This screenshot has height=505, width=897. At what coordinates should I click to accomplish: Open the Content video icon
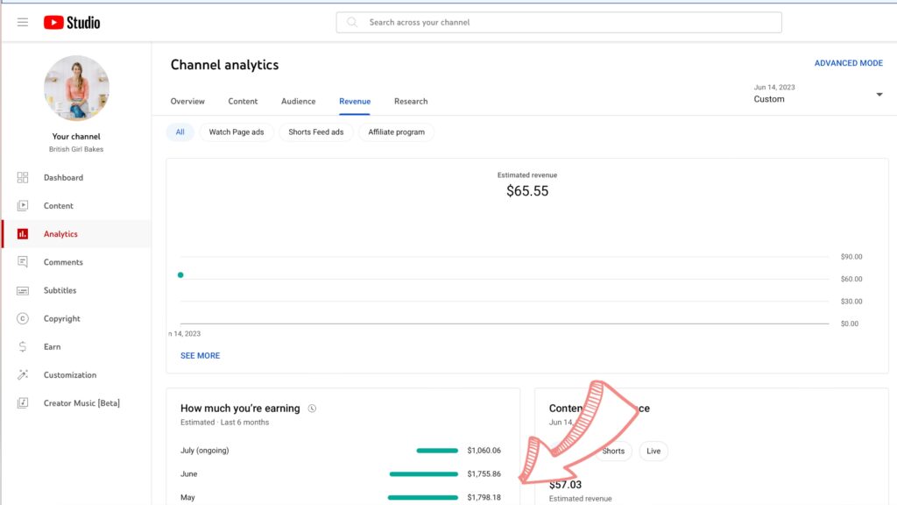coord(22,205)
